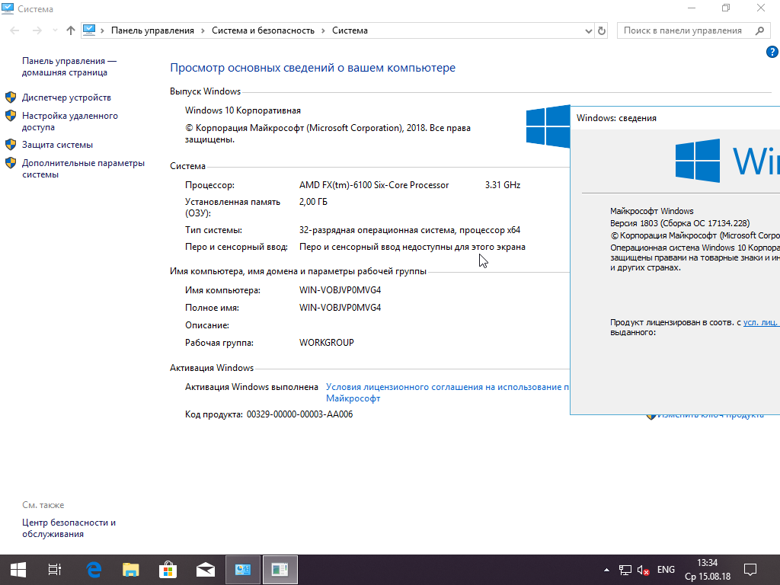The width and height of the screenshot is (780, 585).
Task: Select "Система" breadcrumb in address bar
Action: click(350, 30)
